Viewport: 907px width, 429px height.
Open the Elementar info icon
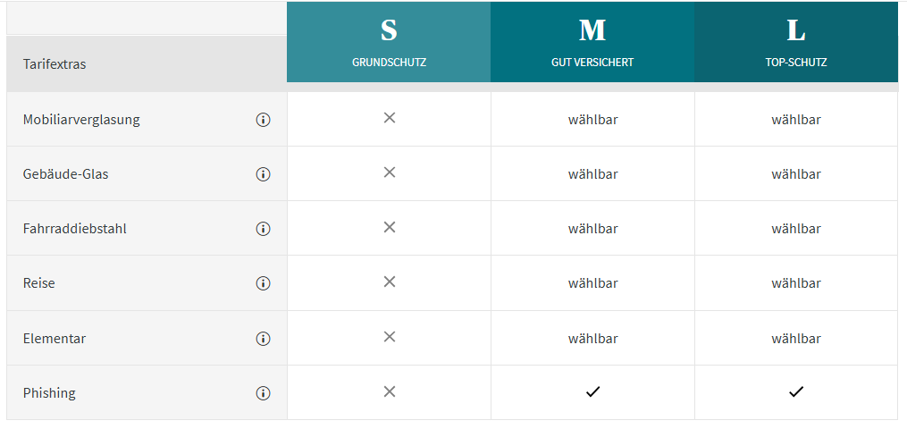pos(263,339)
